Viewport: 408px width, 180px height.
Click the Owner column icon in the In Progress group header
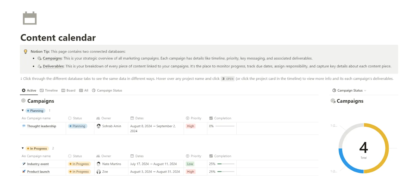tap(98, 156)
